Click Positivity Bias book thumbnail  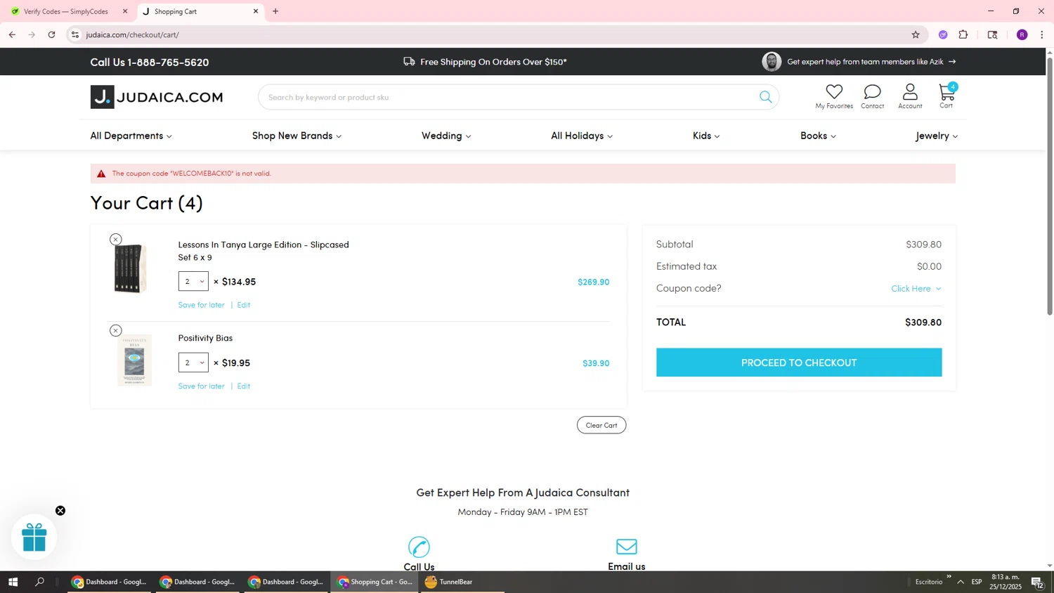point(134,360)
